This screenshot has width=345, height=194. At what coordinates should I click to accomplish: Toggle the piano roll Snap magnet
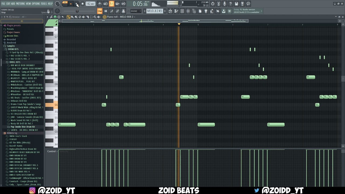(55, 17)
